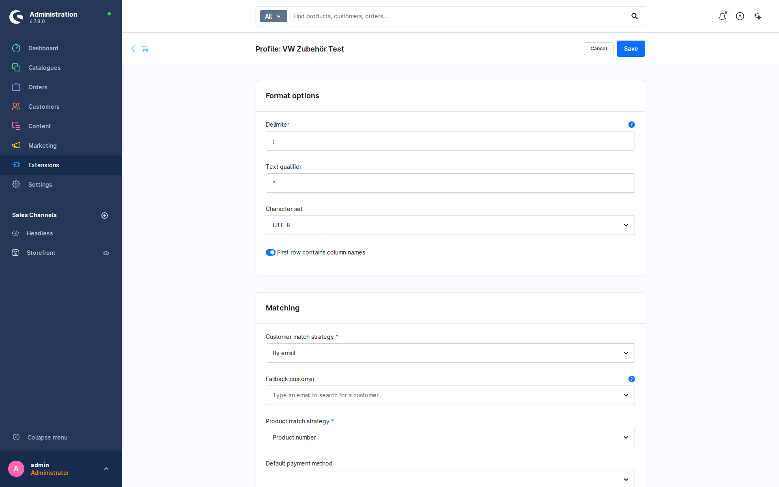This screenshot has height=487, width=779.
Task: Open the help center question-mark icon
Action: [x=740, y=16]
